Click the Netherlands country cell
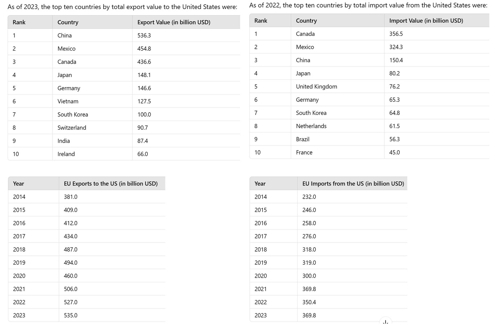 click(311, 126)
